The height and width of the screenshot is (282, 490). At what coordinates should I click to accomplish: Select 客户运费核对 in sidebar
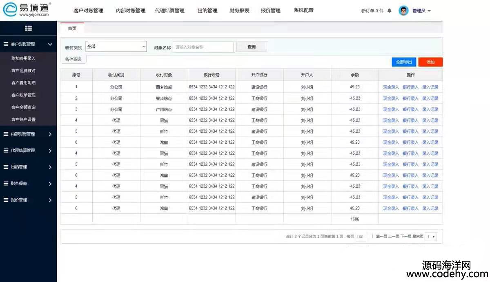[x=23, y=71]
